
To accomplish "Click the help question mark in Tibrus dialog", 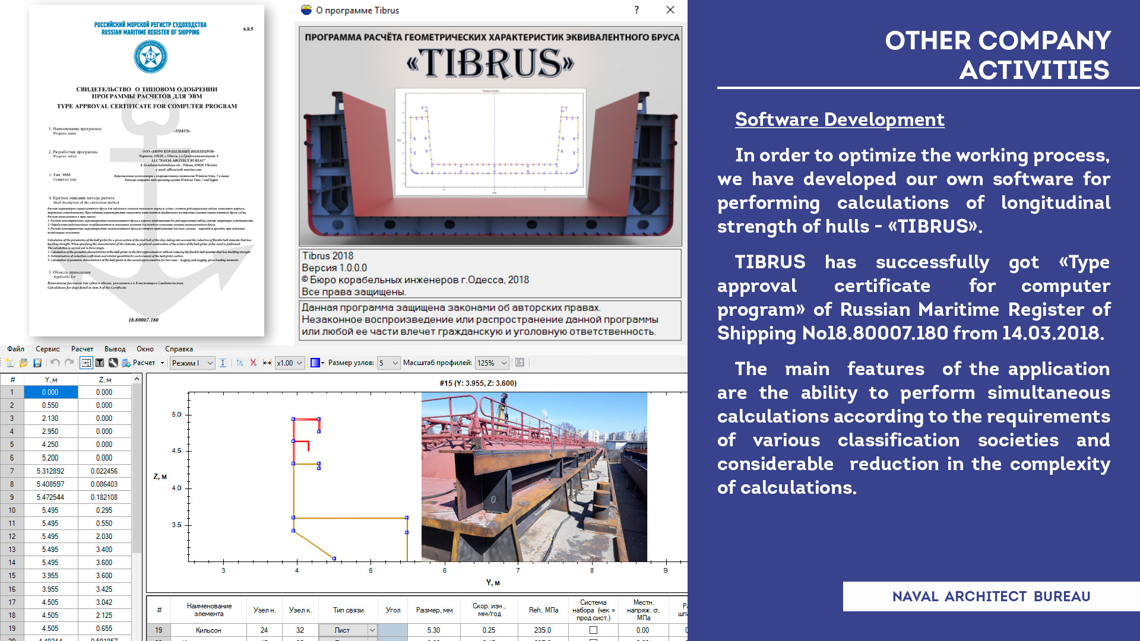I will (x=637, y=10).
